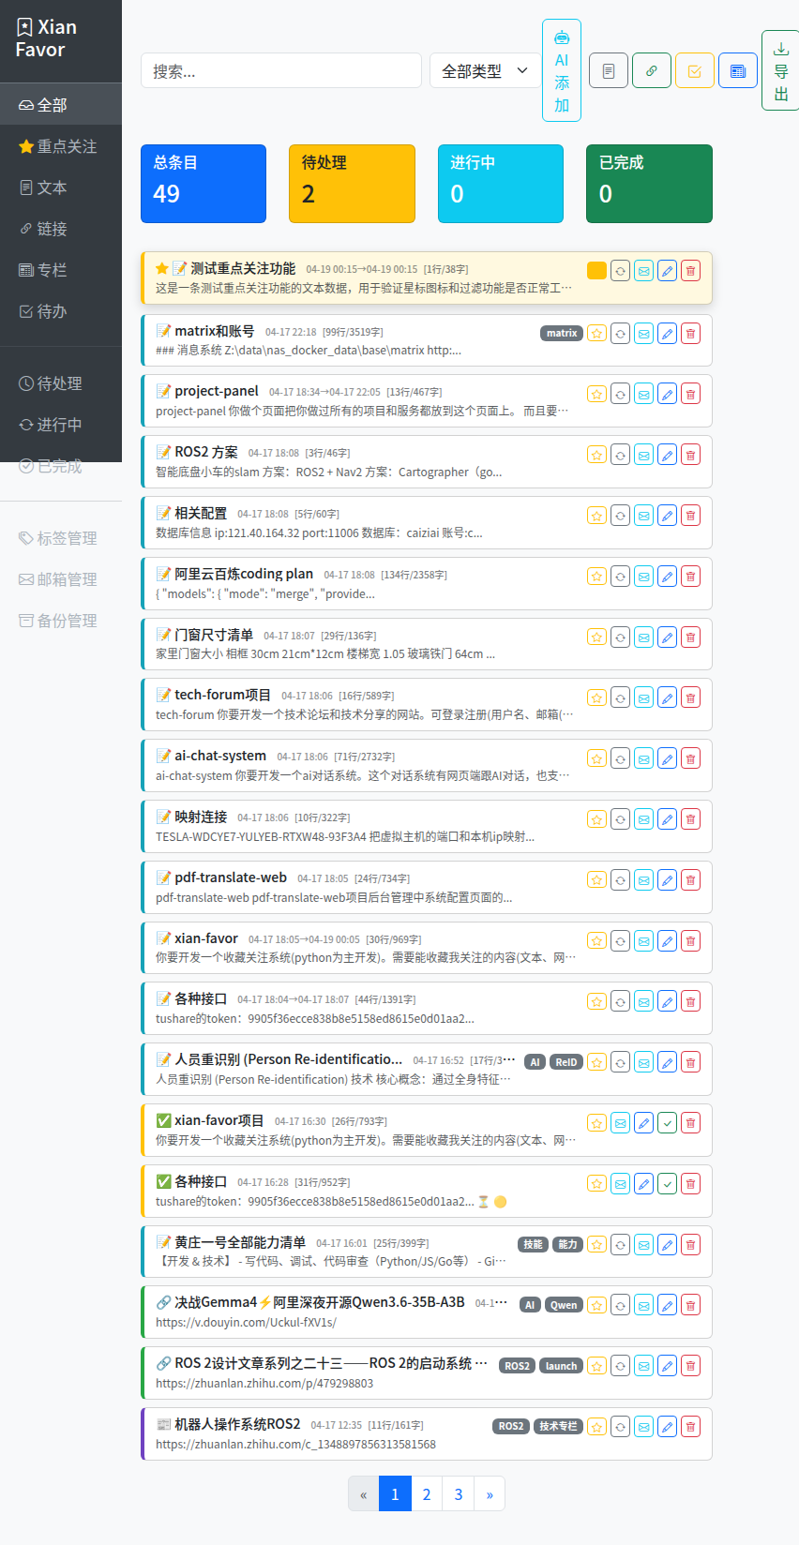799x1545 pixels.
Task: Open the pdf-translate-web item title
Action: (231, 877)
